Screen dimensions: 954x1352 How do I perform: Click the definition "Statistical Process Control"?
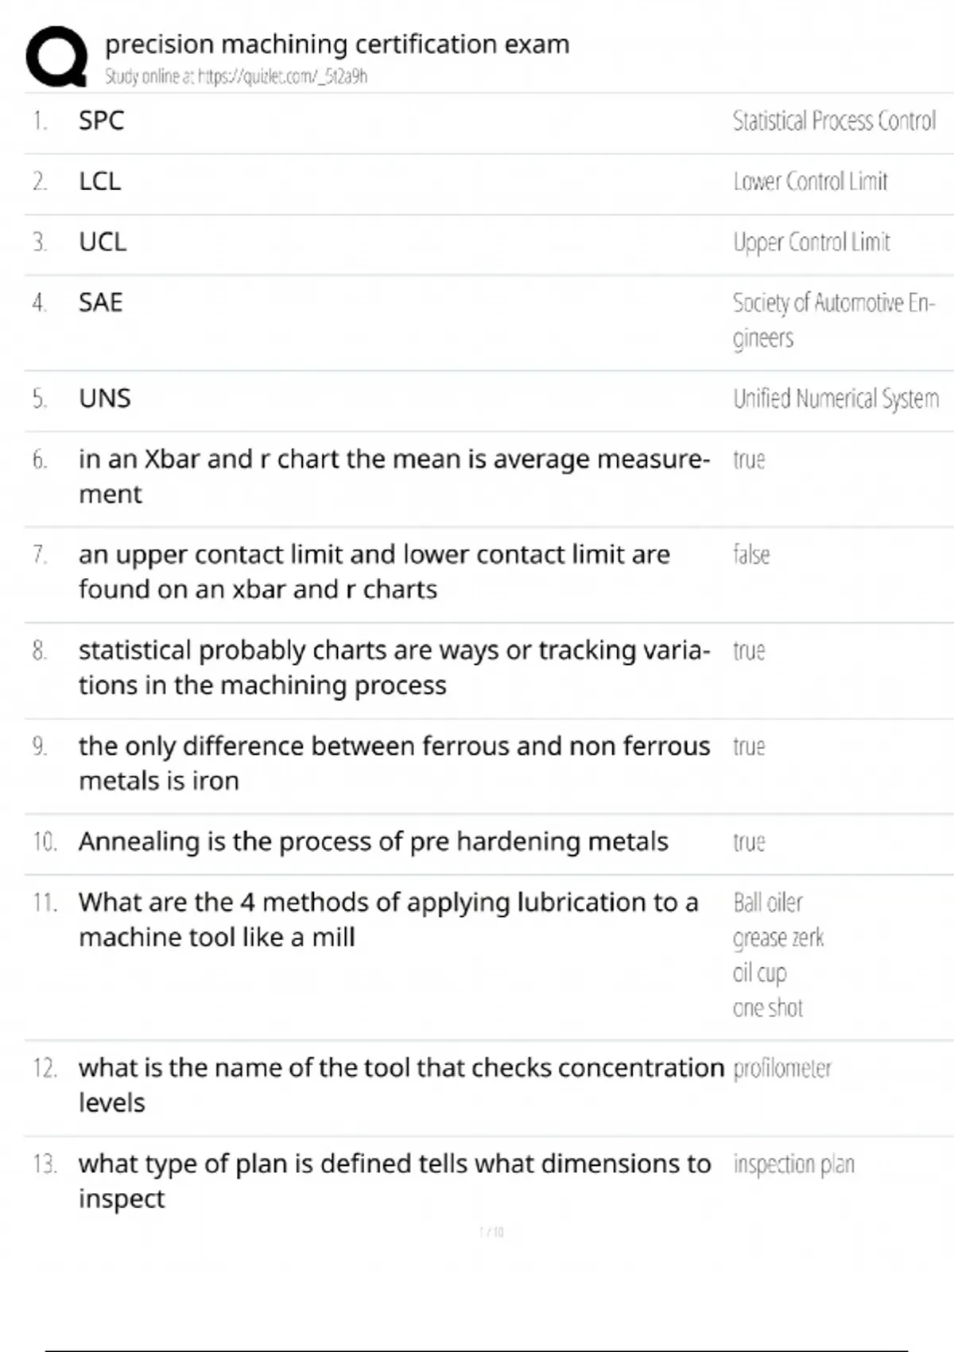coord(834,121)
